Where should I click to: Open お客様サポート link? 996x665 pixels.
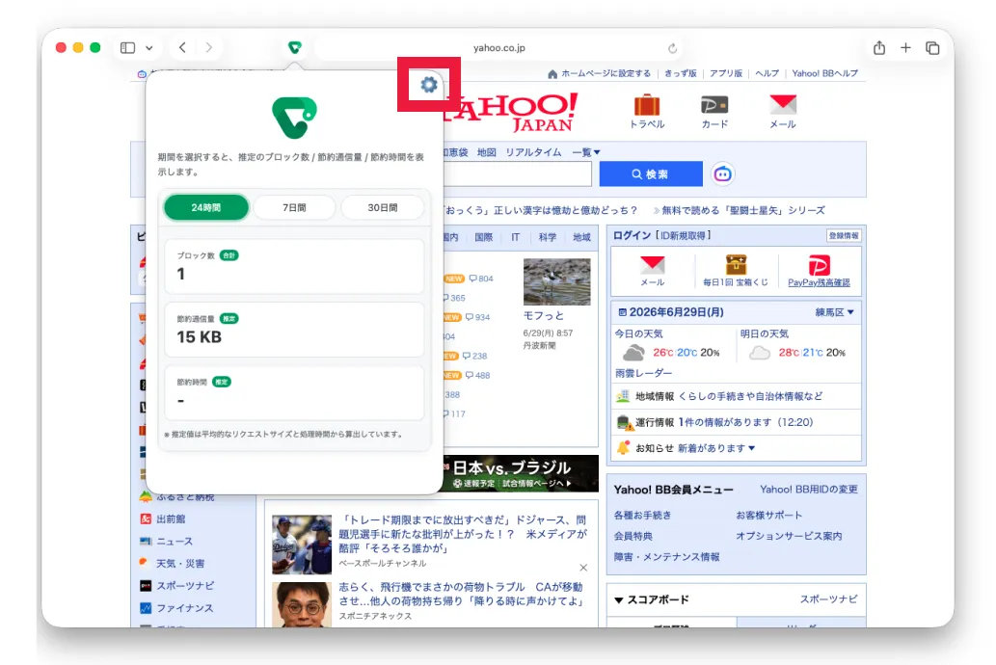(x=768, y=515)
